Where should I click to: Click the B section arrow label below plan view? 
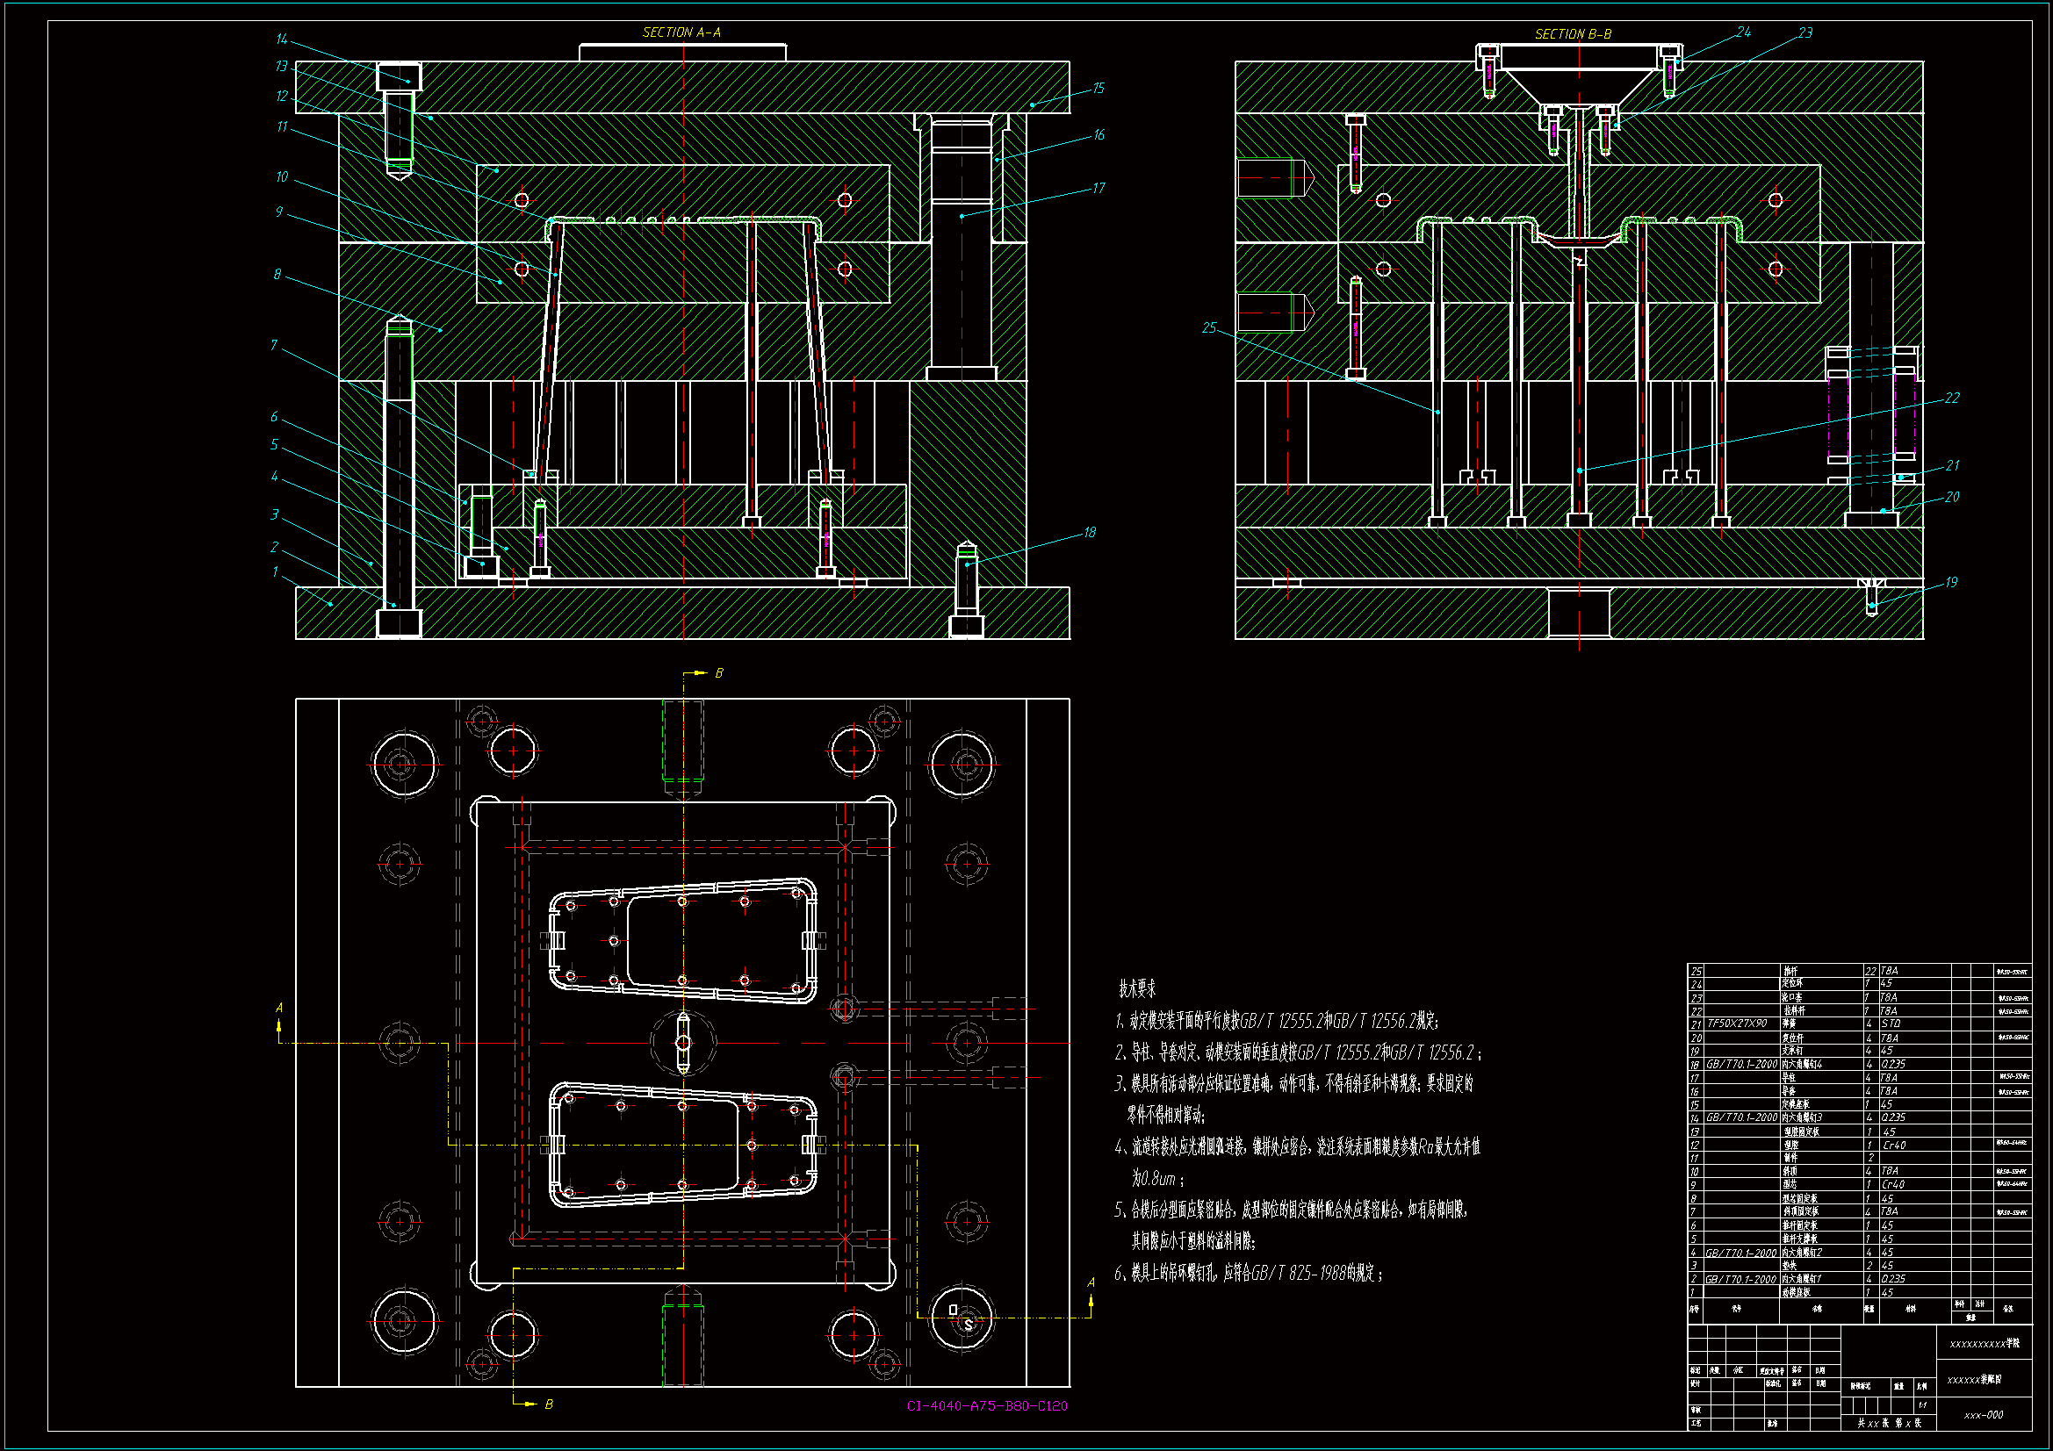(x=548, y=1404)
